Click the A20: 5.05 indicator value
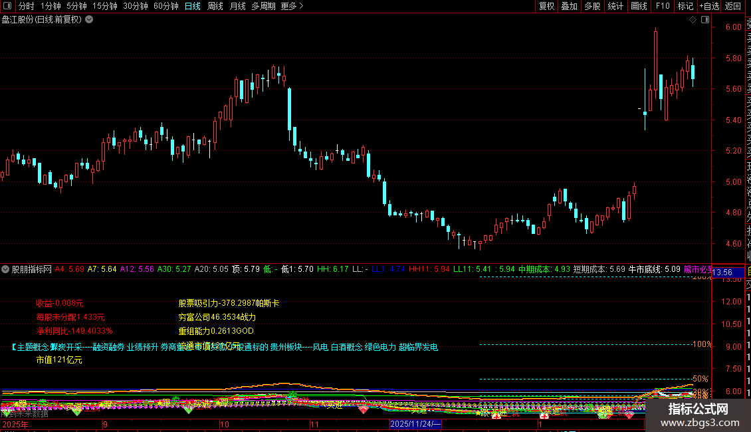Viewport: 751px width, 432px height. tap(211, 269)
